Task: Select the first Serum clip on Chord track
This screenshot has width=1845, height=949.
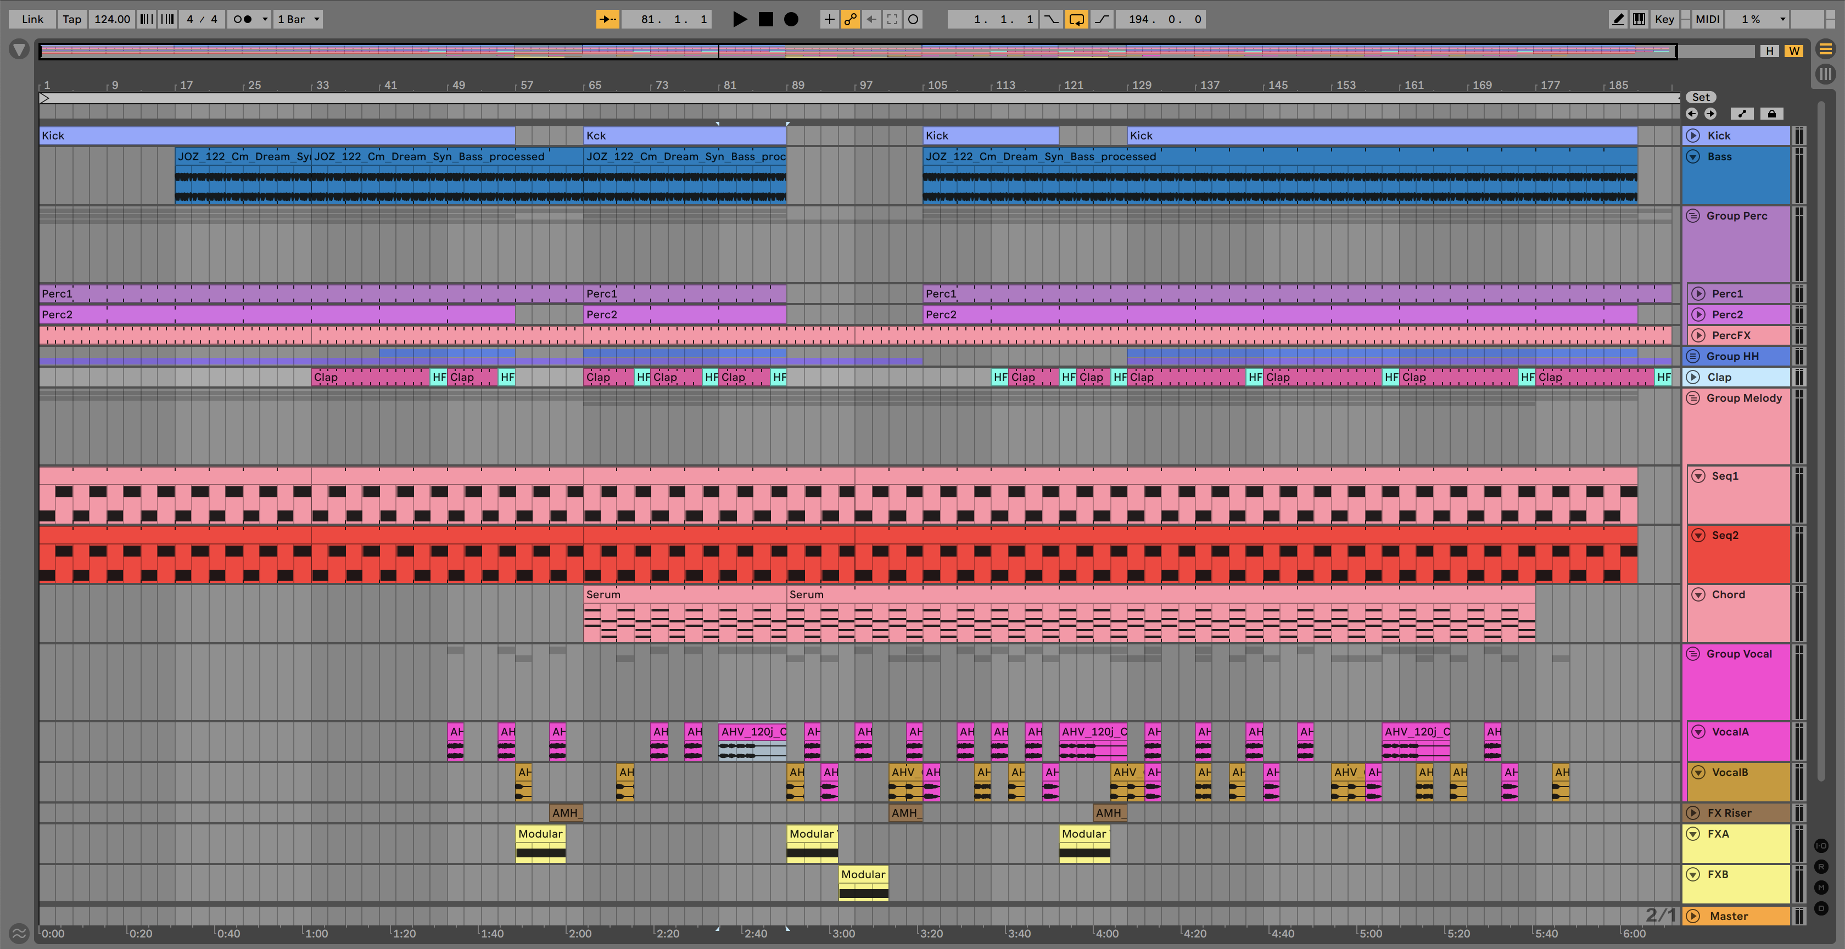Action: click(684, 595)
